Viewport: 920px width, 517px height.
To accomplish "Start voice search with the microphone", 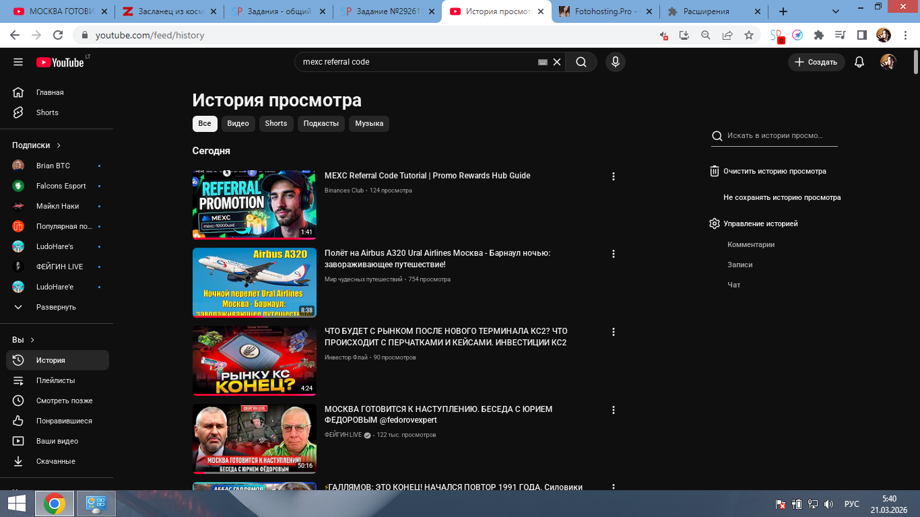I will coord(615,62).
